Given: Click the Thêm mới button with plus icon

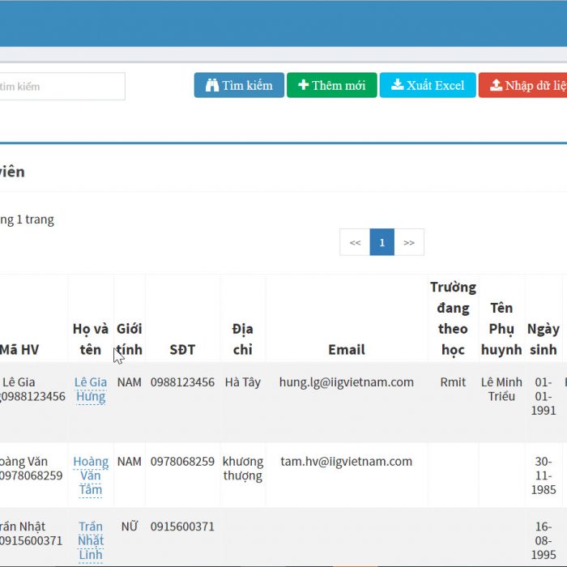Looking at the screenshot, I should point(331,85).
